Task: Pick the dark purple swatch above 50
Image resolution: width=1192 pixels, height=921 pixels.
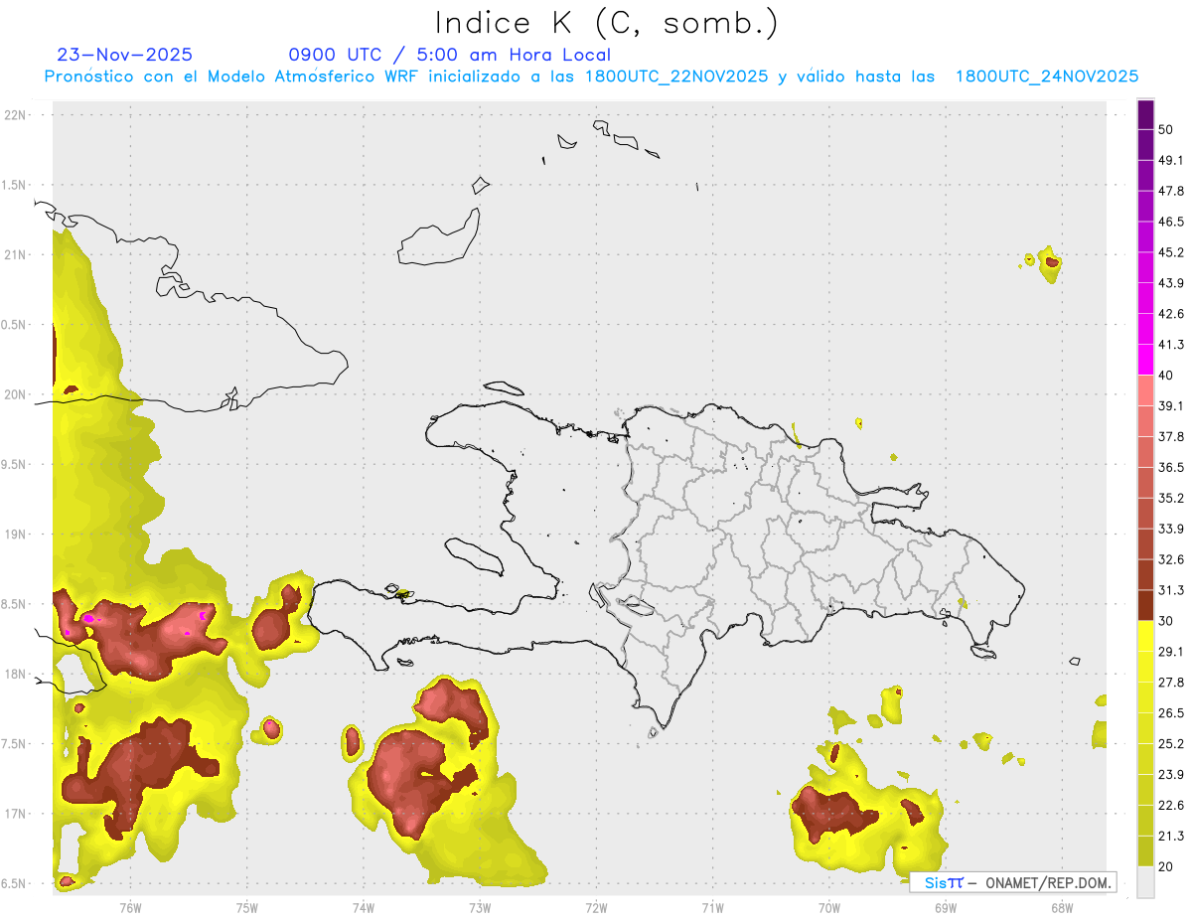Action: 1145,114
